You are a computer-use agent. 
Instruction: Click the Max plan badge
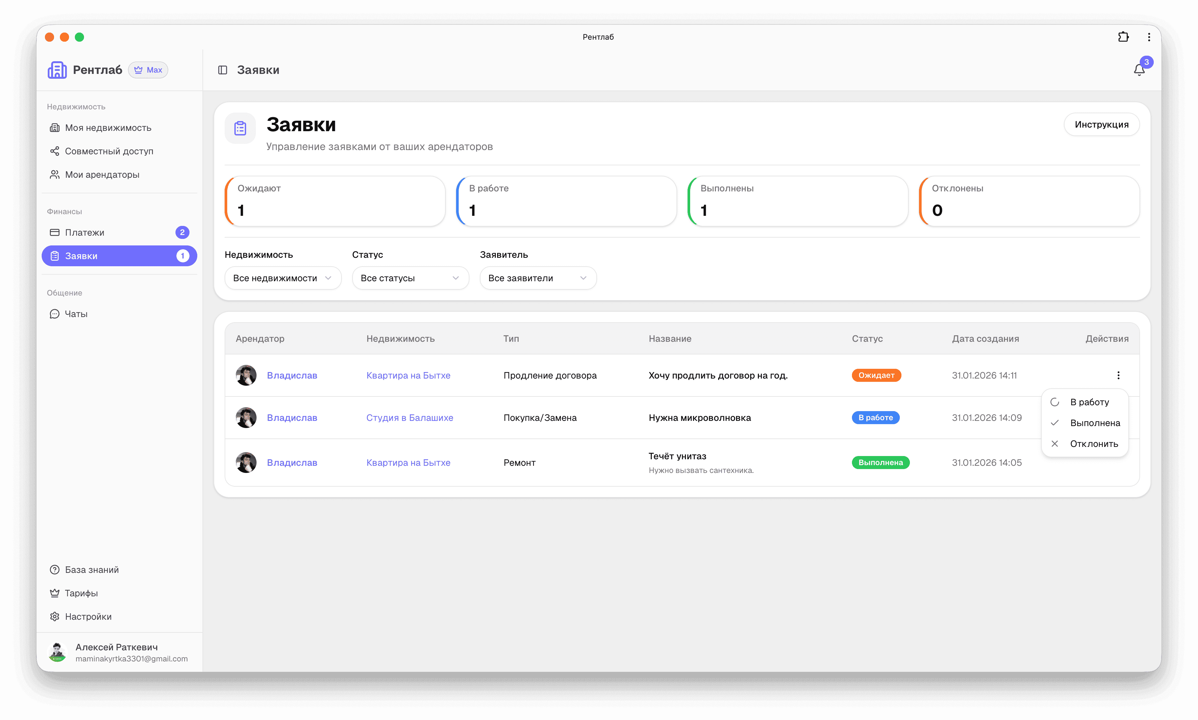click(148, 70)
